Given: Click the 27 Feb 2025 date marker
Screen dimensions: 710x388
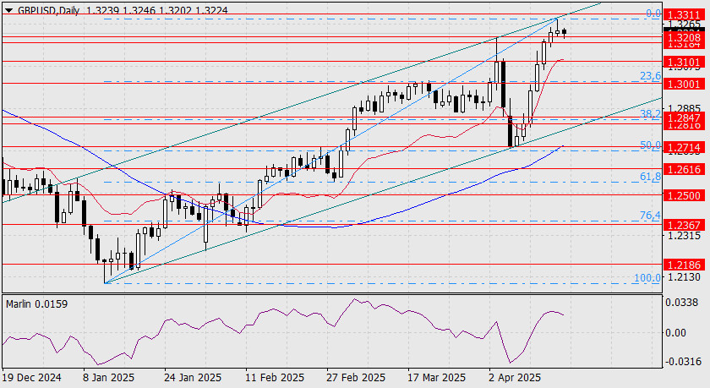Looking at the screenshot, I should click(356, 378).
